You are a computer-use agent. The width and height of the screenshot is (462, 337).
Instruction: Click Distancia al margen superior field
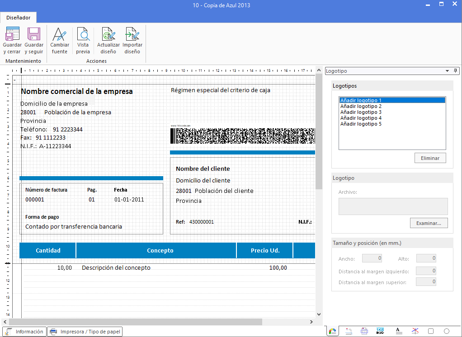tap(426, 282)
